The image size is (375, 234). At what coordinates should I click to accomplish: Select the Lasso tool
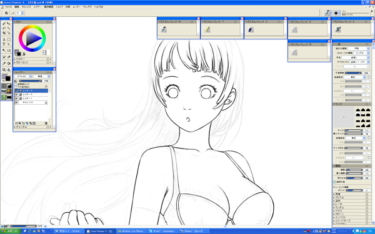(4, 29)
